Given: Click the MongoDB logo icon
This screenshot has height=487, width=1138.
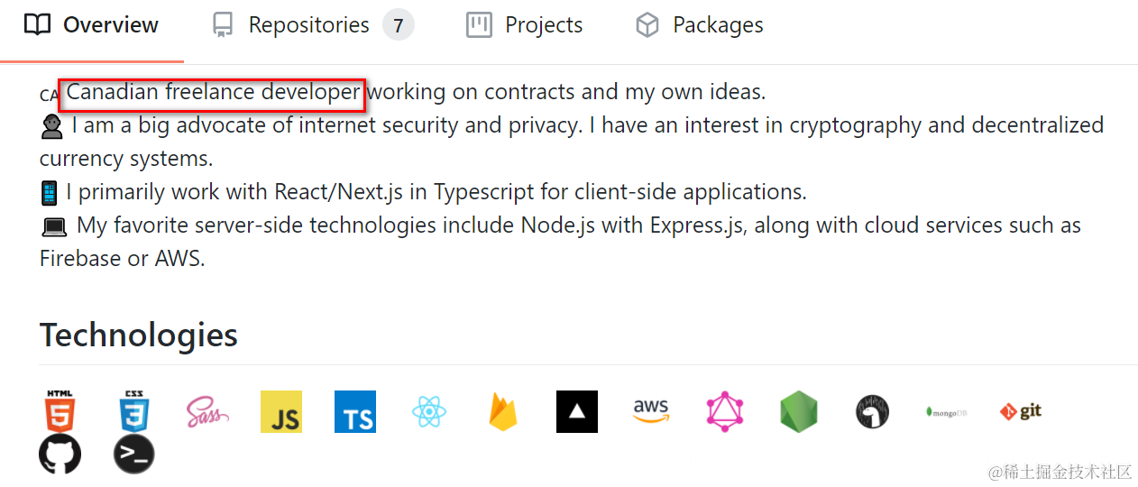Looking at the screenshot, I should point(946,412).
